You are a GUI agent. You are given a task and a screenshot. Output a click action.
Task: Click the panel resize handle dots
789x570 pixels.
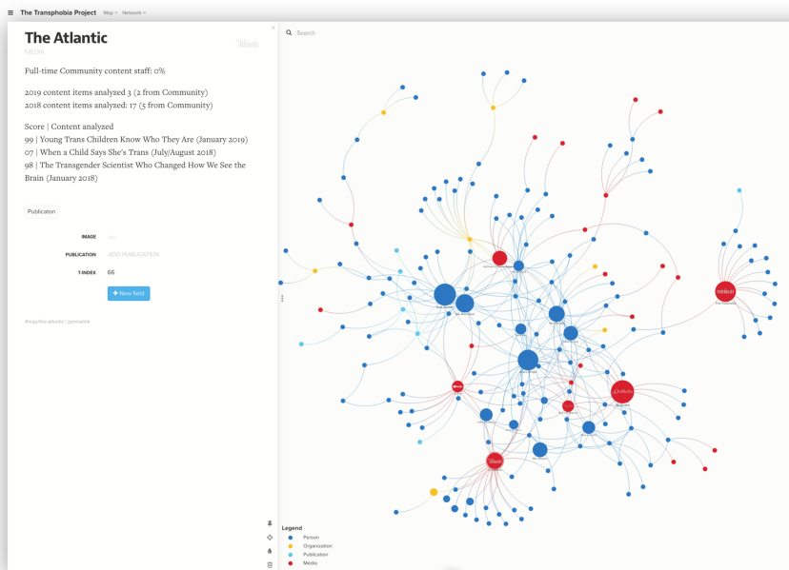pyautogui.click(x=281, y=298)
